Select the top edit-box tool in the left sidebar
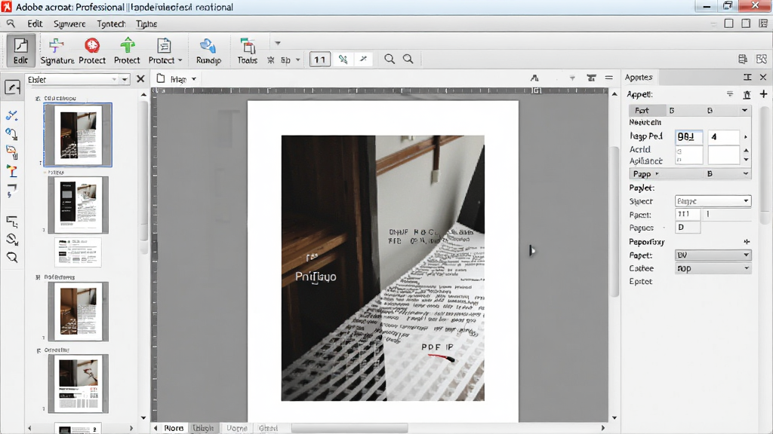Image resolution: width=773 pixels, height=434 pixels. pyautogui.click(x=12, y=87)
